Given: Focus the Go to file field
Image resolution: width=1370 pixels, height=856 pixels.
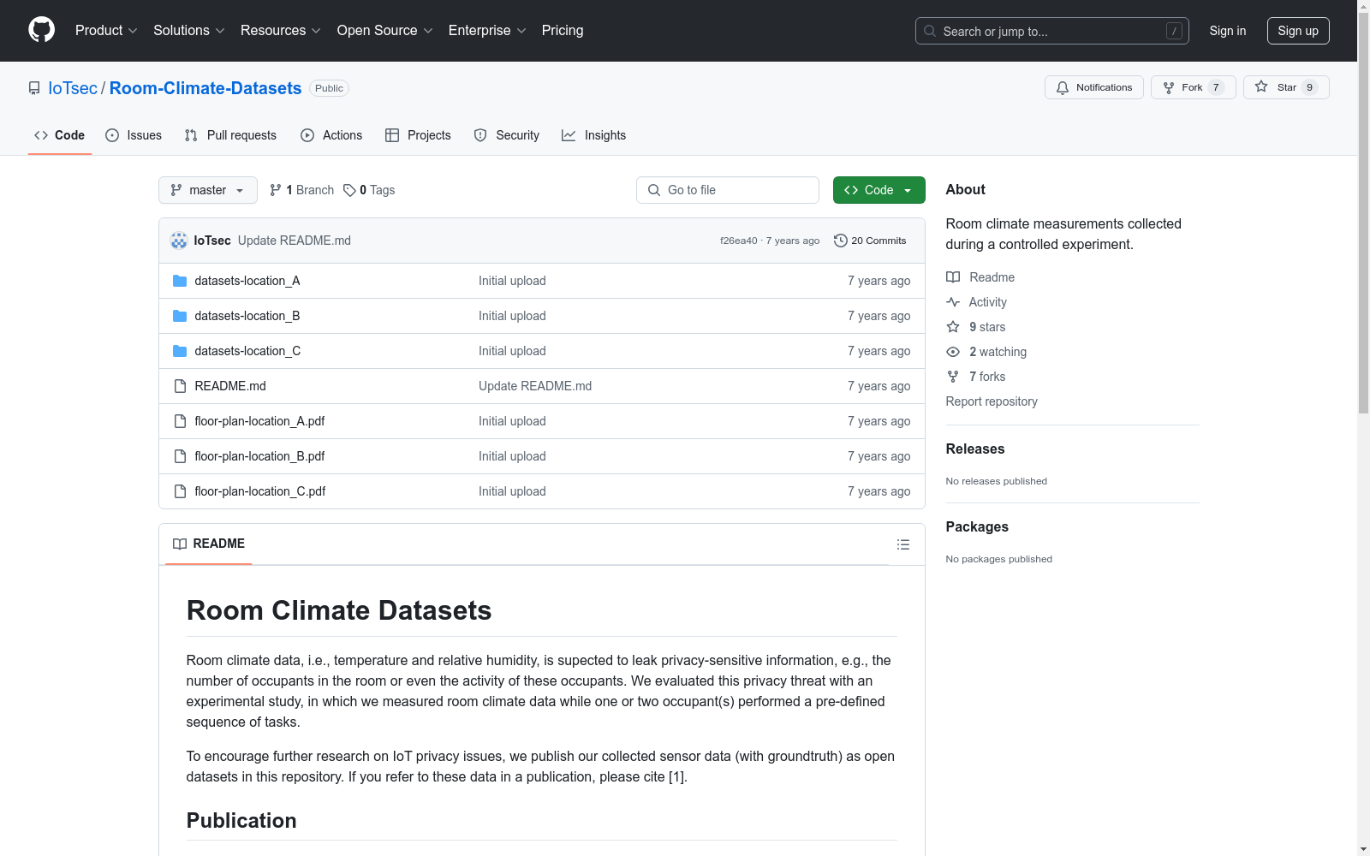Looking at the screenshot, I should tap(728, 190).
